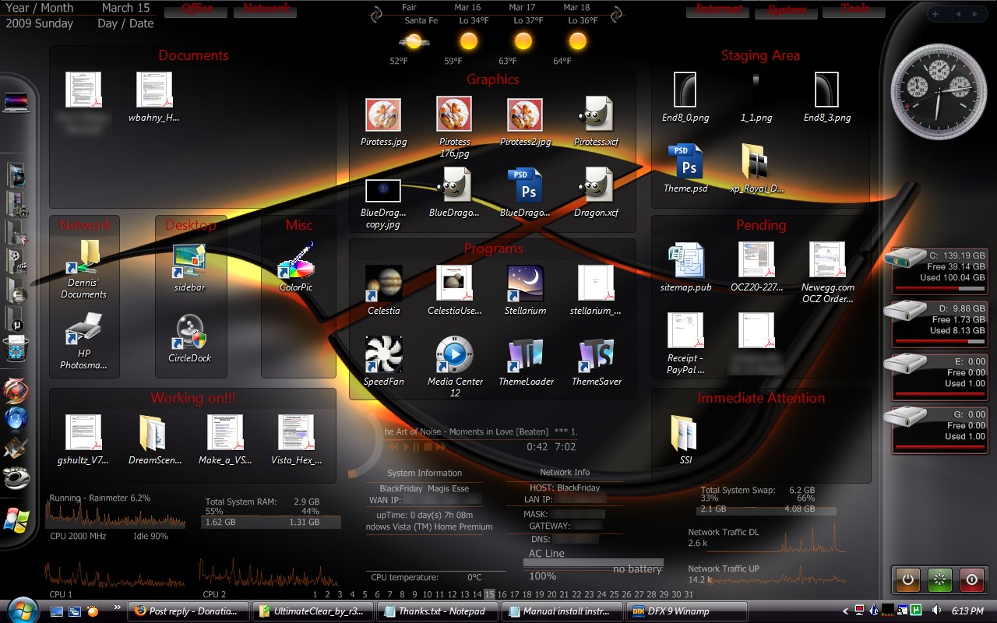Click the laptop icon atop left dock
The image size is (997, 623).
click(x=16, y=101)
